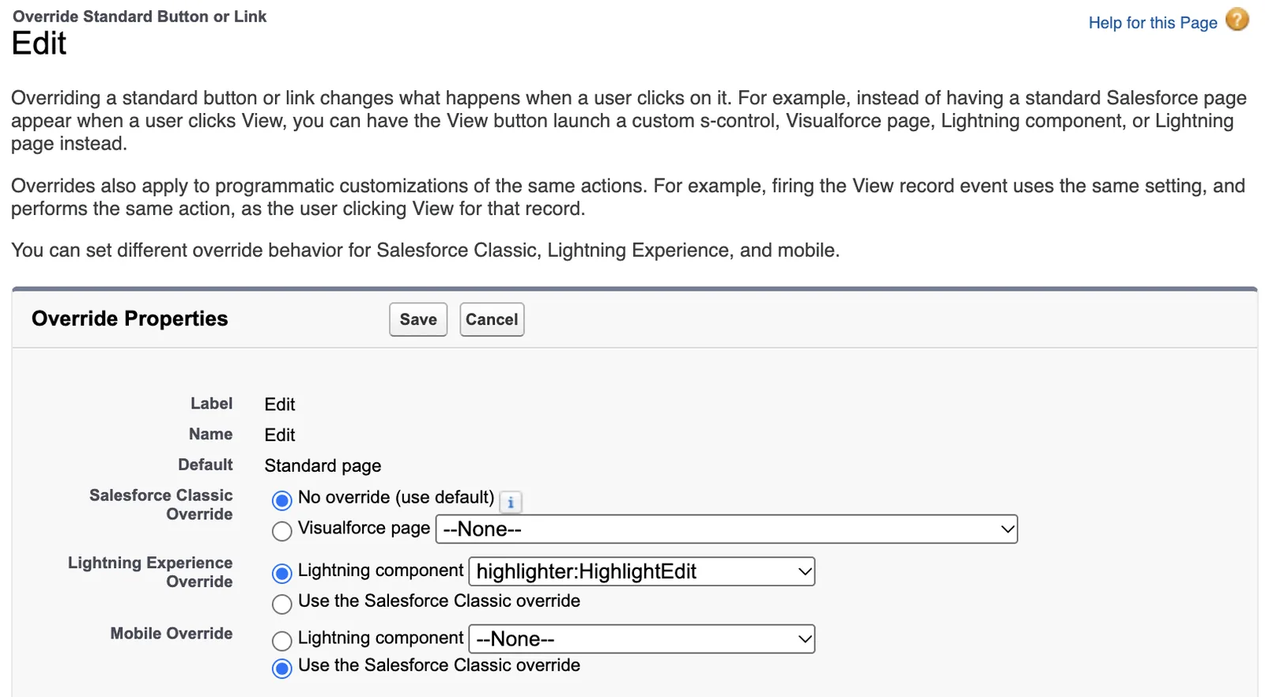Select the Visualforce page radio button
Image resolution: width=1265 pixels, height=697 pixels.
[281, 531]
